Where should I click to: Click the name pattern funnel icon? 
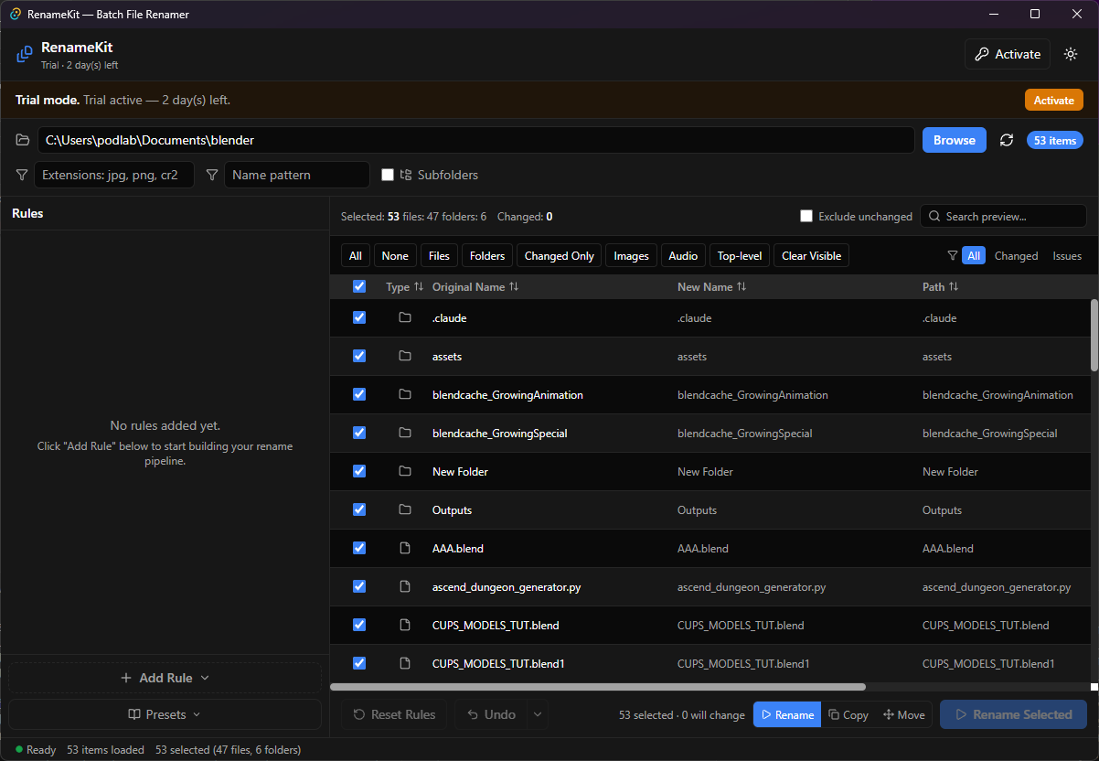click(212, 175)
